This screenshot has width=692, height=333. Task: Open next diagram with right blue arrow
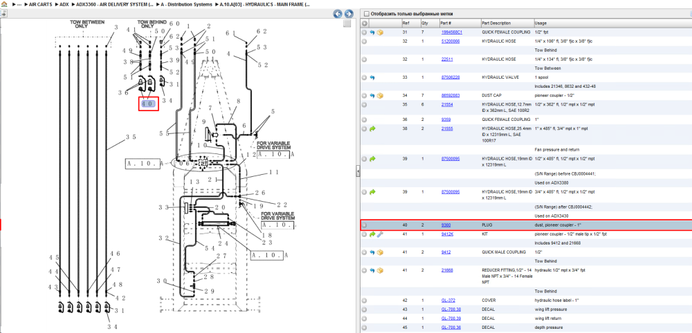point(349,14)
